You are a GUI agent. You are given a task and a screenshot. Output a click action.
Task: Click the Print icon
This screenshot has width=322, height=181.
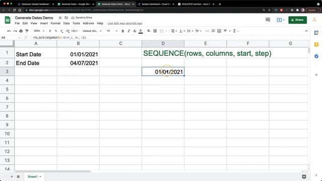21,31
